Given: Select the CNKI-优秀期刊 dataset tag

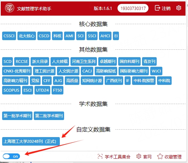Looking at the screenshot, I should [17, 71].
